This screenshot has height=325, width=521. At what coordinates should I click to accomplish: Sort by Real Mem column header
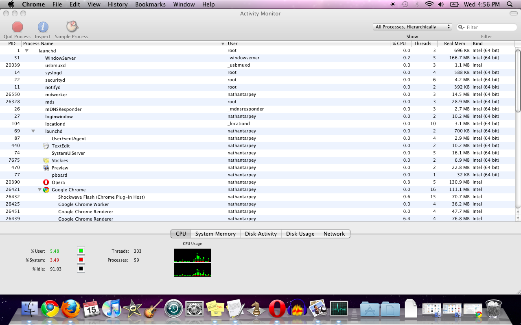click(x=454, y=43)
